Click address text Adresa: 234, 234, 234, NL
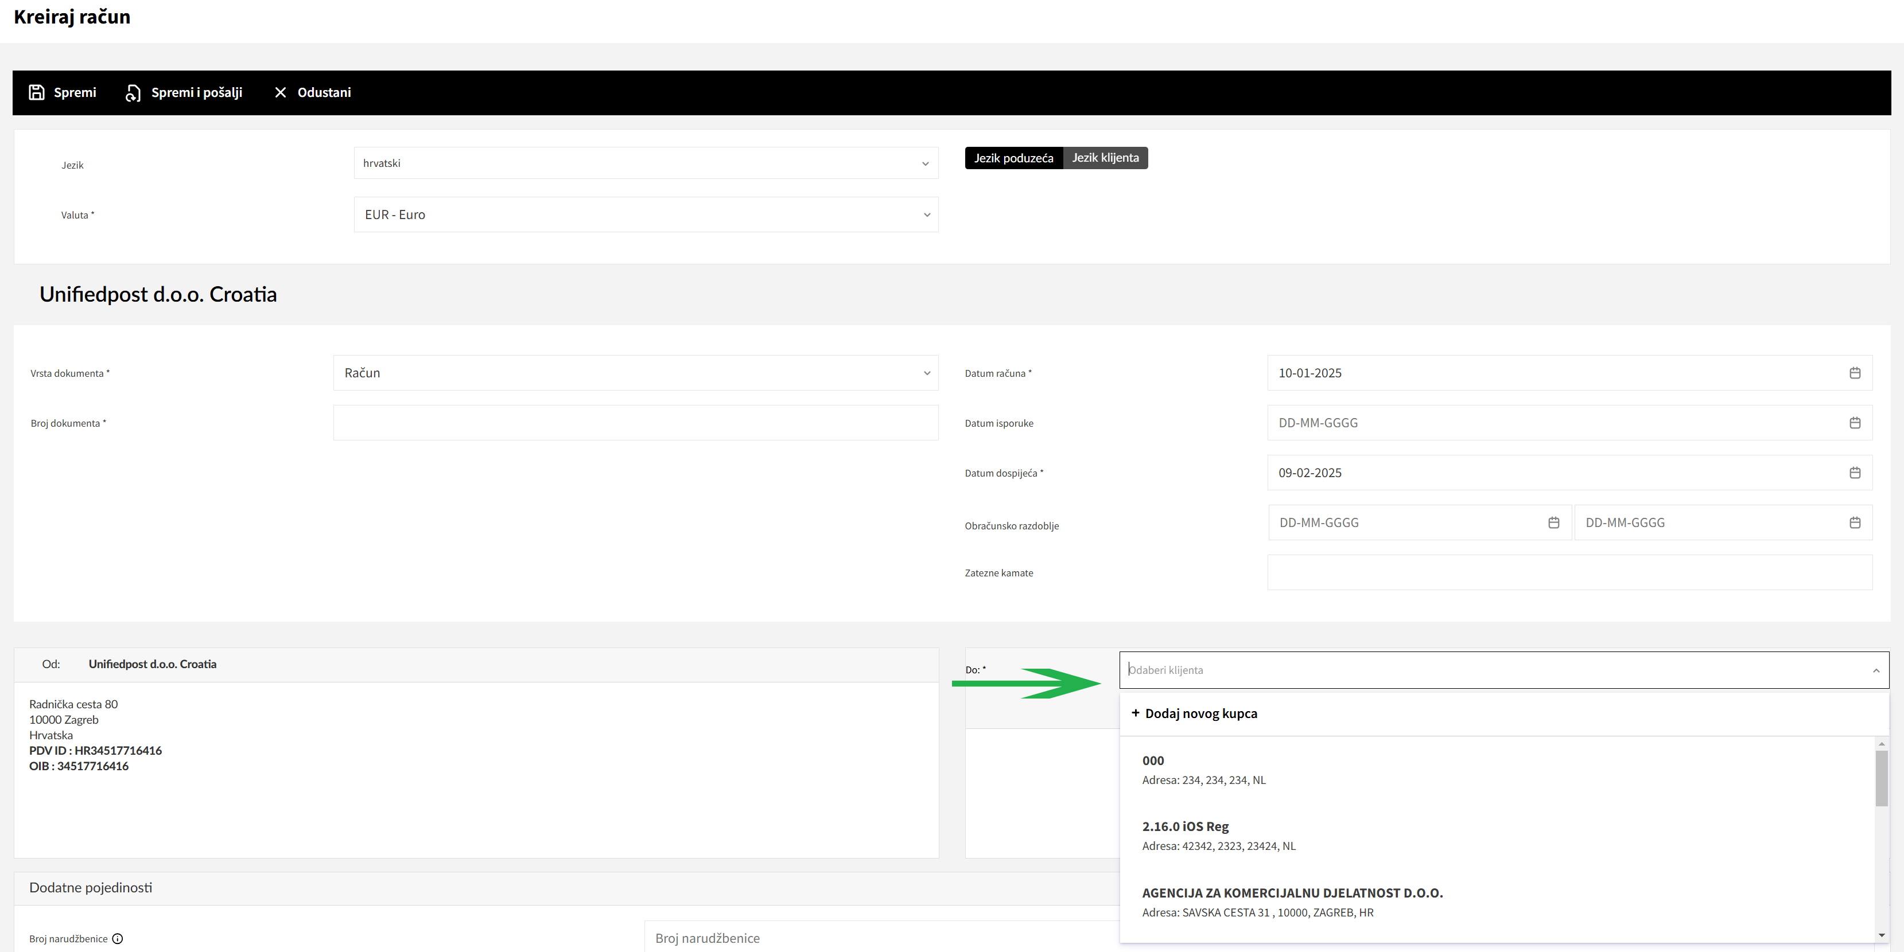Viewport: 1904px width, 952px height. click(x=1203, y=780)
